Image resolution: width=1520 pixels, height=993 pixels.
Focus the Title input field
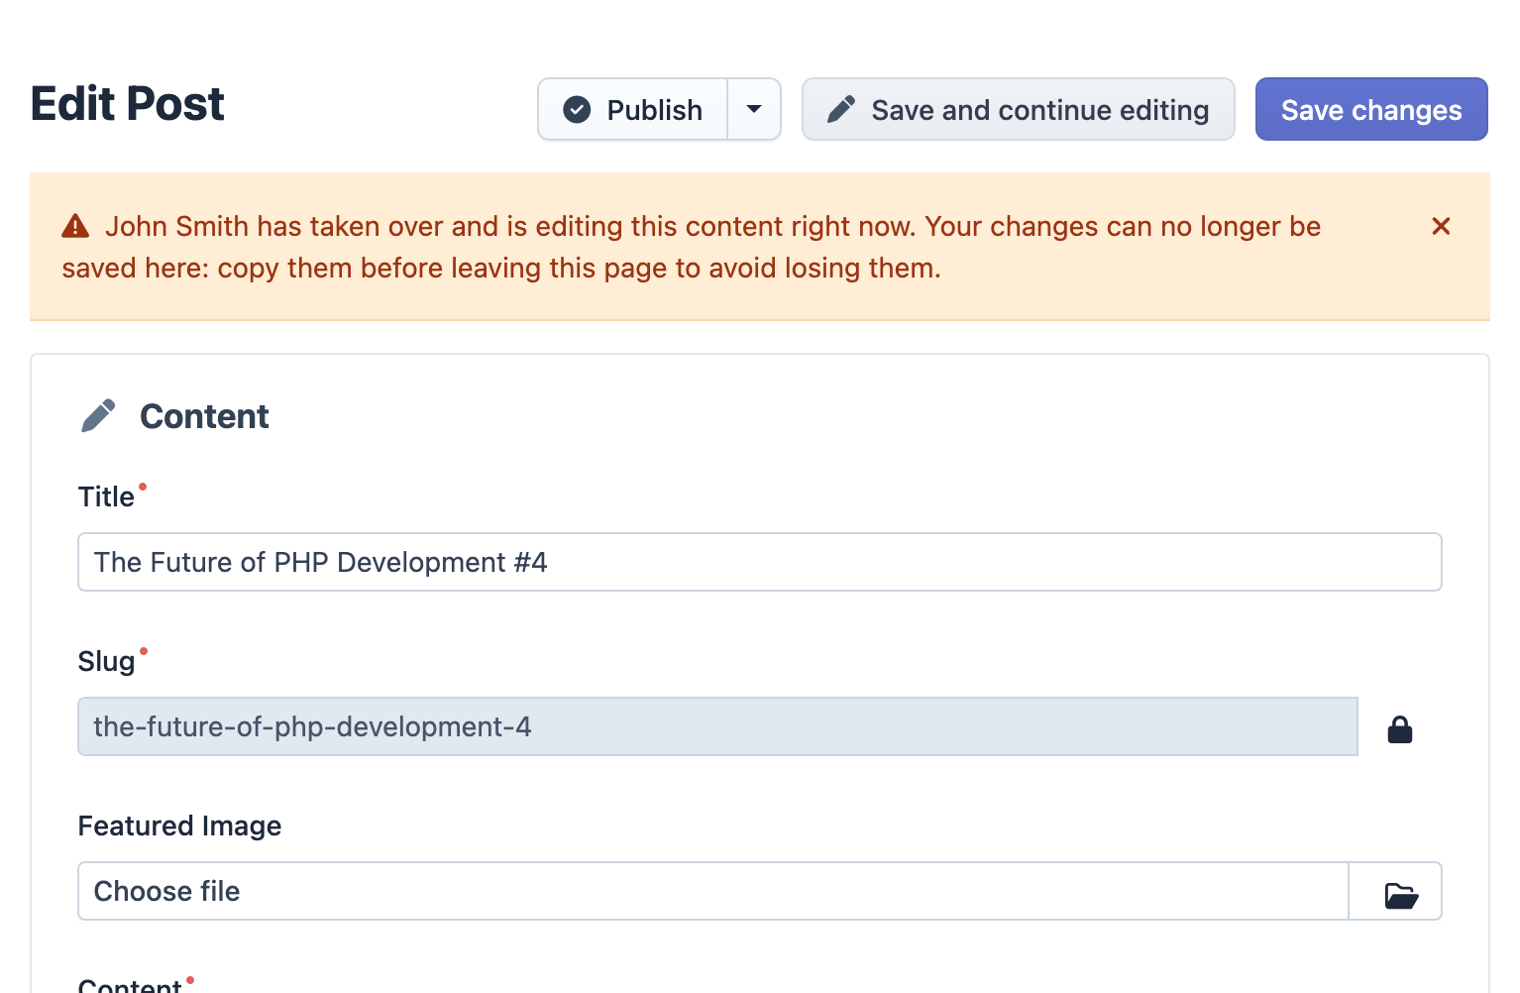pos(759,562)
